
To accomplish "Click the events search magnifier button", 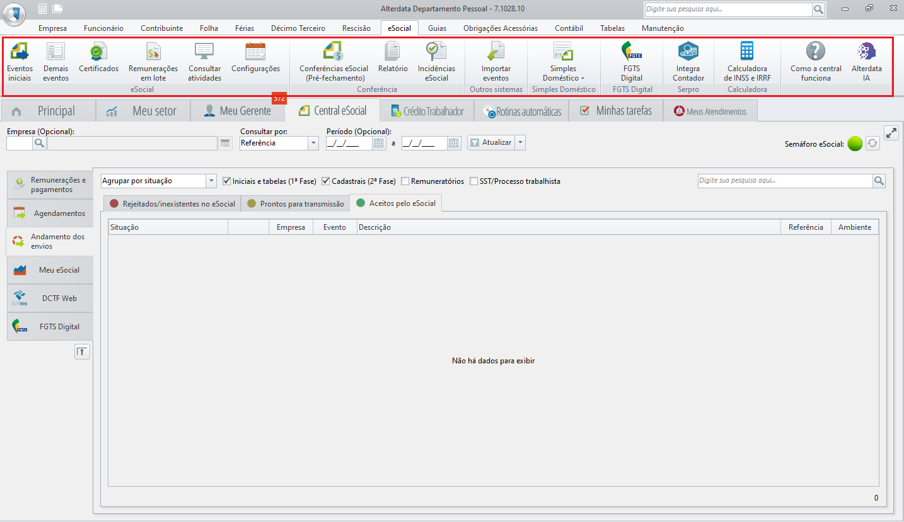I will pos(879,181).
